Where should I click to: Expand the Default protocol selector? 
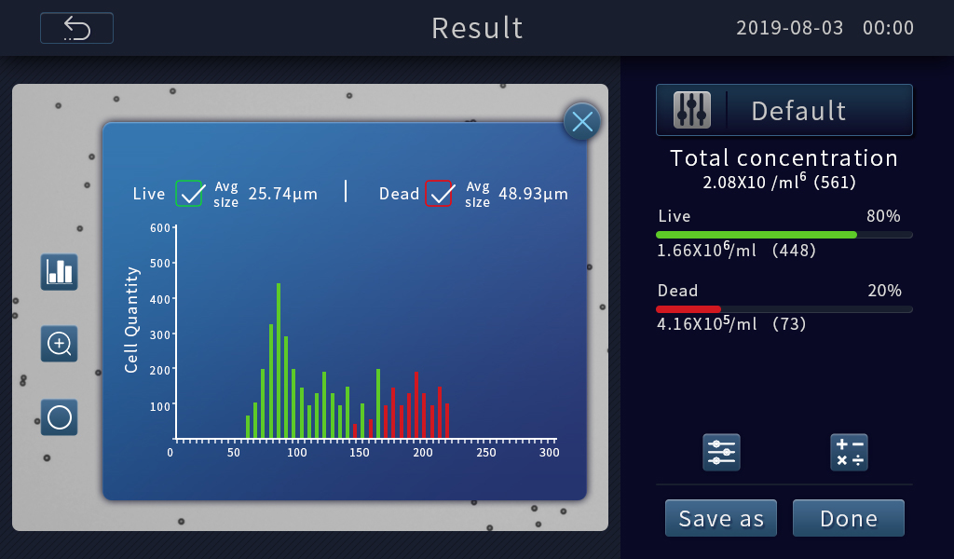tap(798, 110)
